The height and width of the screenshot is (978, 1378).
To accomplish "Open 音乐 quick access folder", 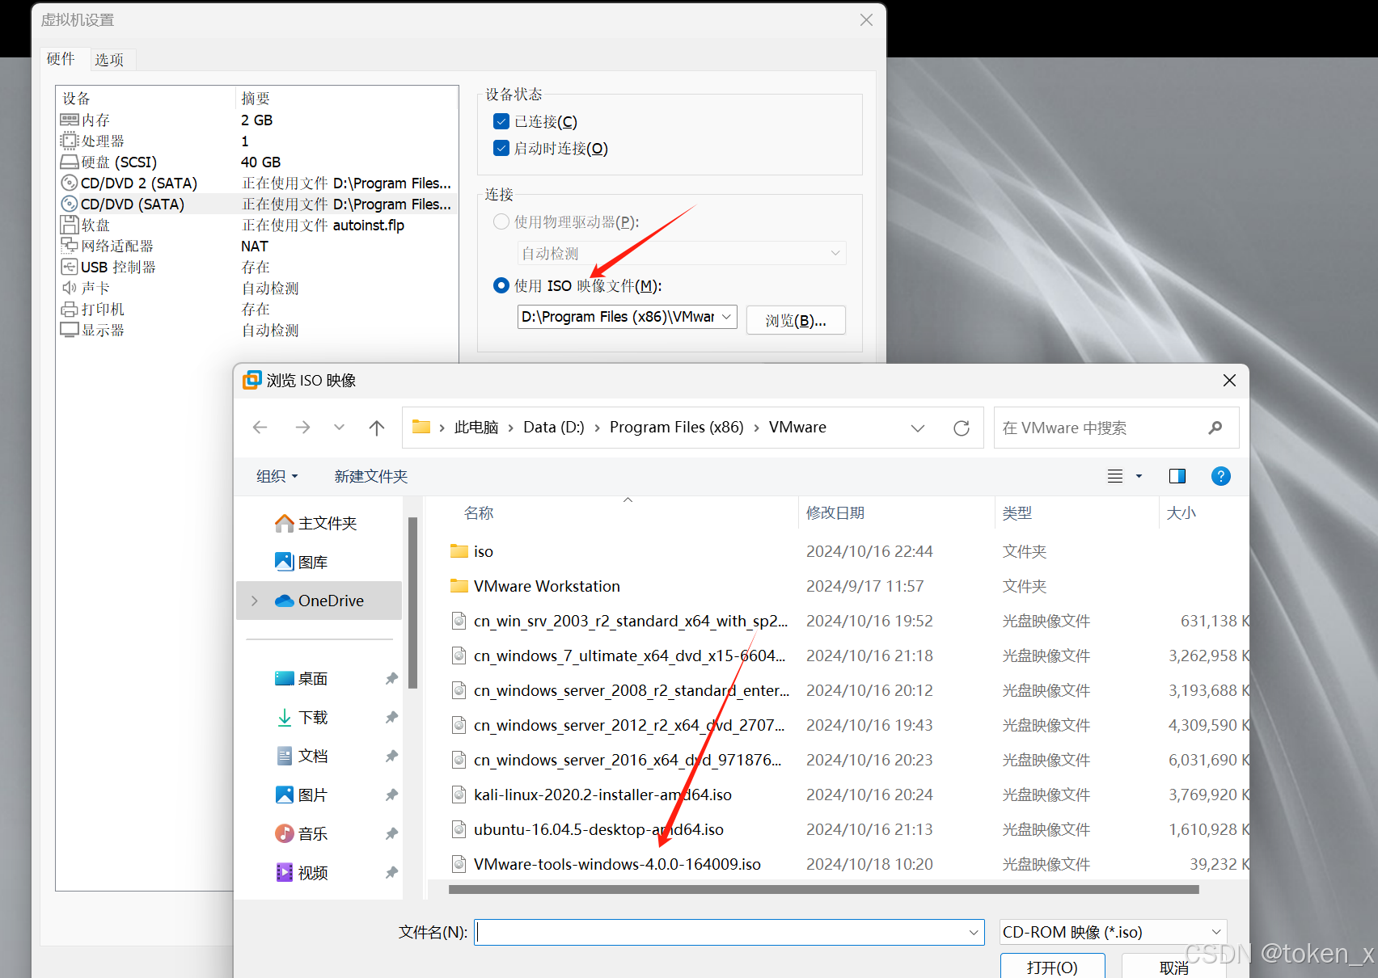I will click(302, 834).
